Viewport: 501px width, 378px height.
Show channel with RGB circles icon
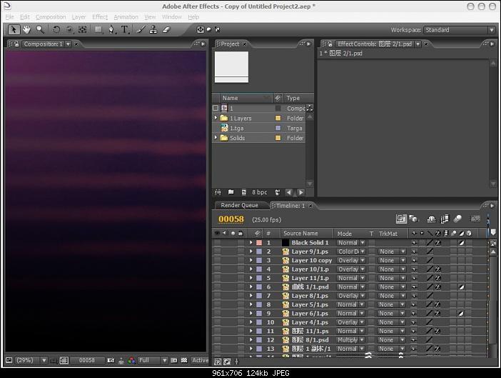click(131, 360)
